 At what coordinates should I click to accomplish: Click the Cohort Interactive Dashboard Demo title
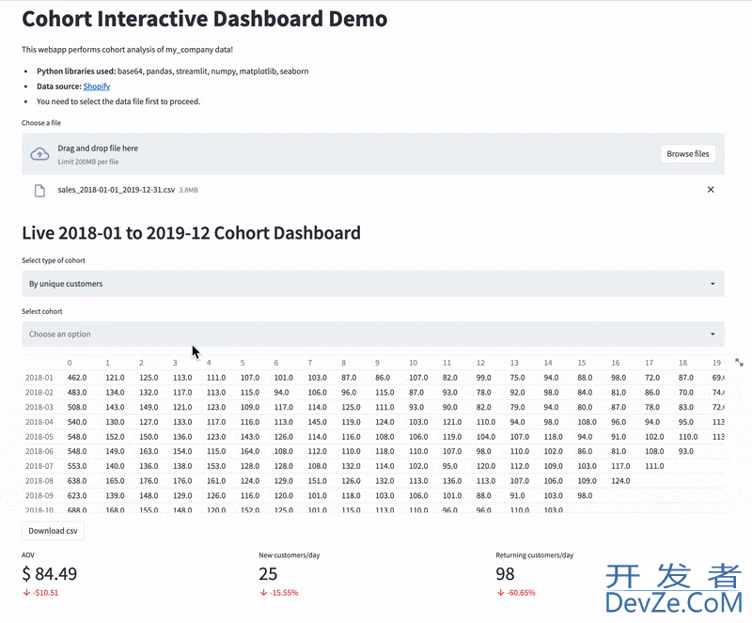pos(205,19)
